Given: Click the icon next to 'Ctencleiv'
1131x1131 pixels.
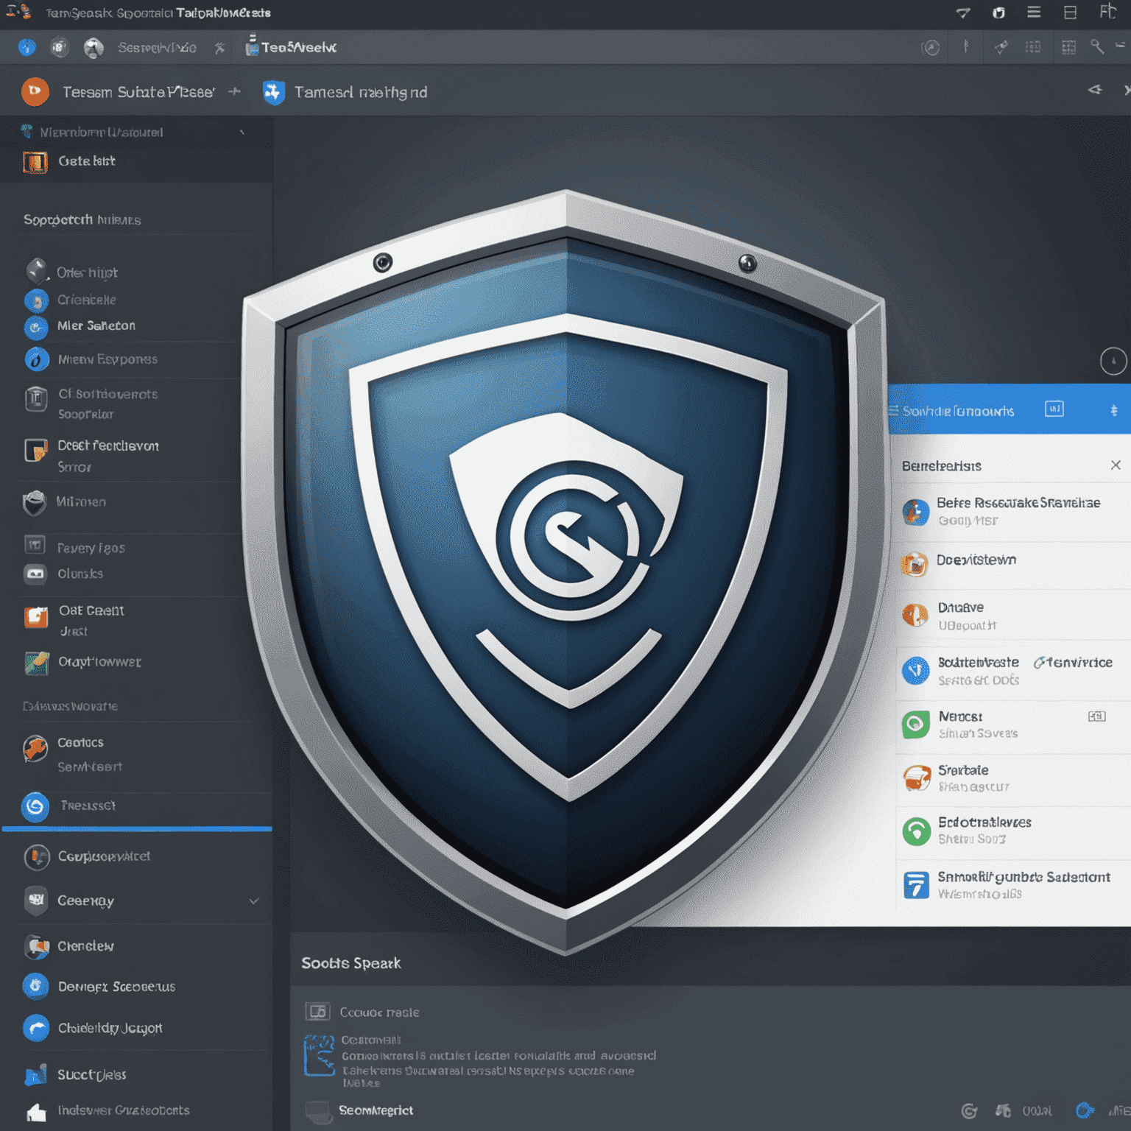Looking at the screenshot, I should [x=36, y=946].
